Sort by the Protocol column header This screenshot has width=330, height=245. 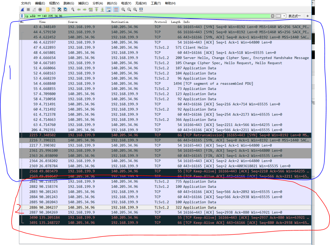pos(161,22)
